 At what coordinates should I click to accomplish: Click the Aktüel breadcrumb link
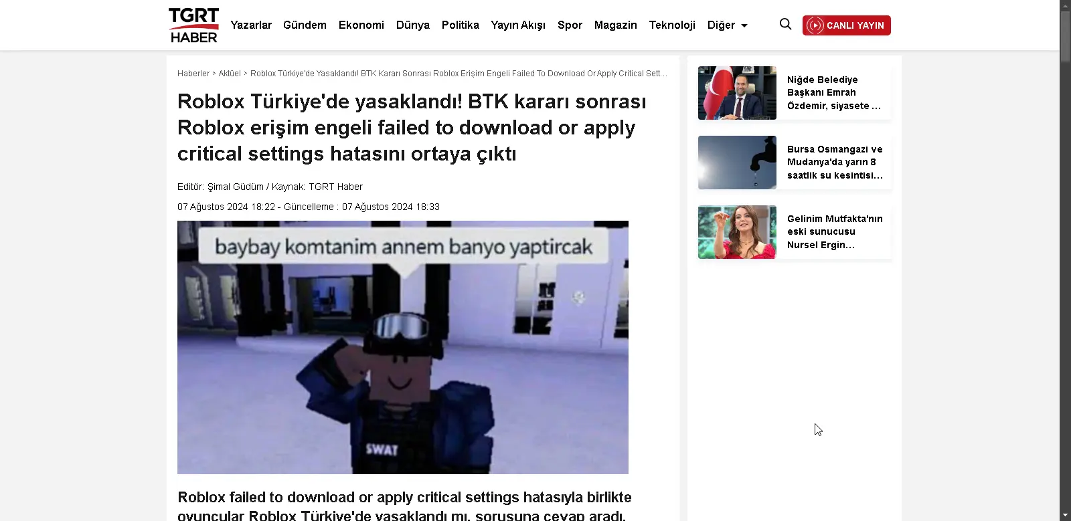click(x=230, y=74)
